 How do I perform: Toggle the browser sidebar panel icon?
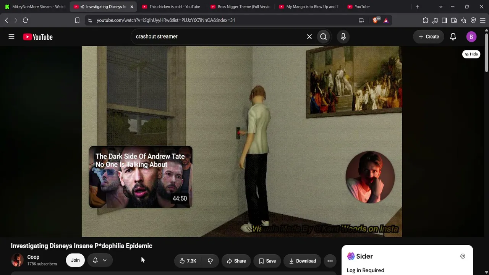tap(444, 20)
